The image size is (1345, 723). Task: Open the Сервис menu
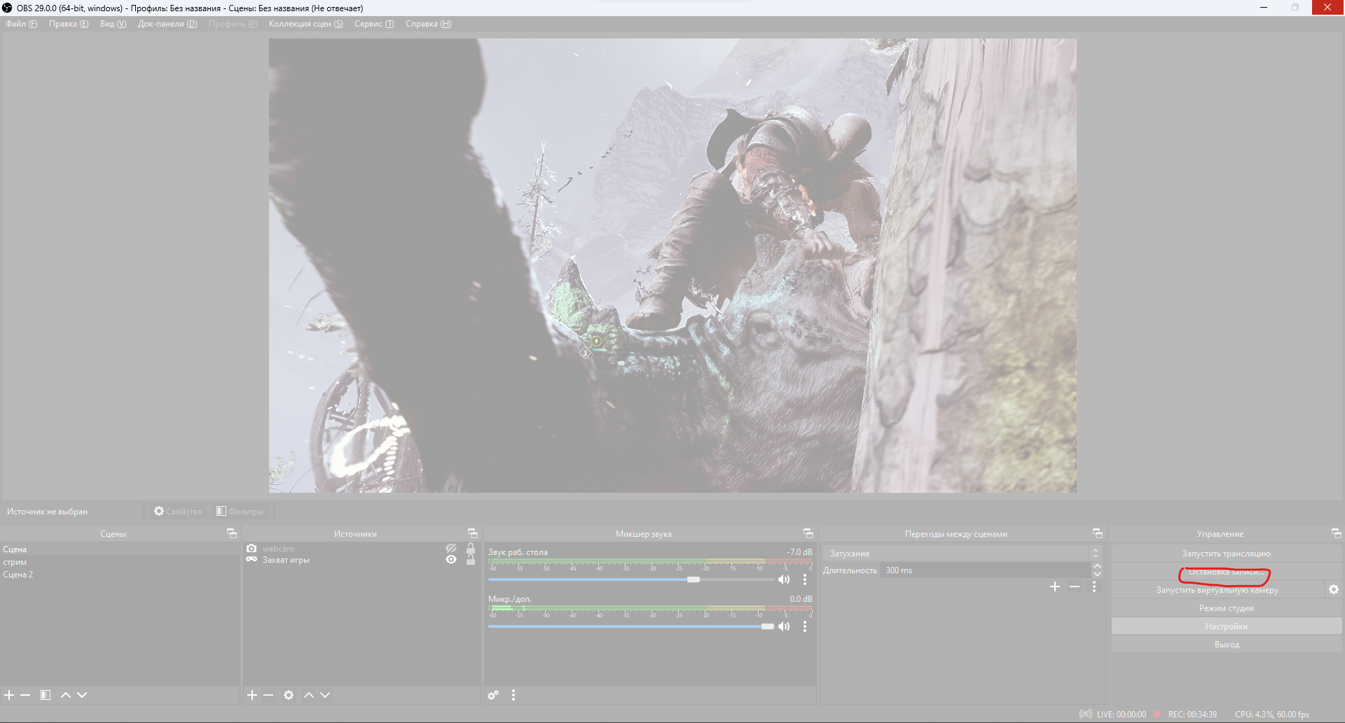point(374,24)
